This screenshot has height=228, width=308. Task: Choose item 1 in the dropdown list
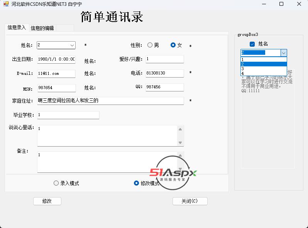263,59
